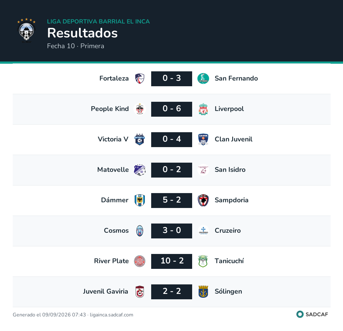Image resolution: width=343 pixels, height=331 pixels.
Task: Click the Sólingen anchor crest
Action: [x=203, y=292]
